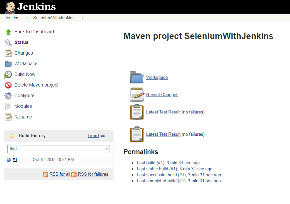Viewport: 290px width, 204px height.
Task: Click the Jenkins title text in header
Action: pos(36,7)
